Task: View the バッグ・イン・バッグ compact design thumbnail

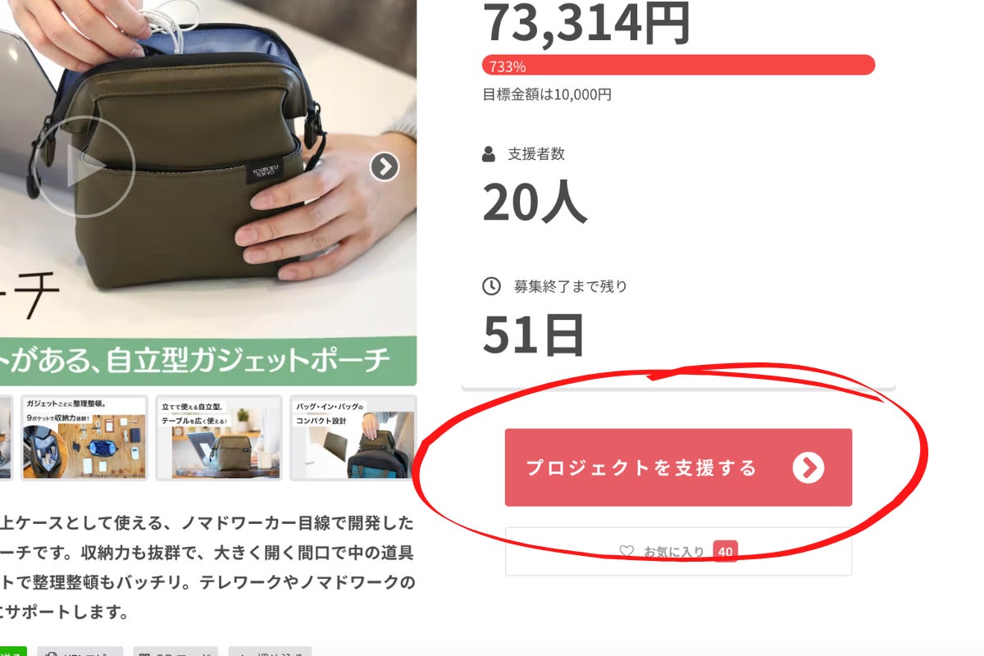Action: tap(353, 437)
